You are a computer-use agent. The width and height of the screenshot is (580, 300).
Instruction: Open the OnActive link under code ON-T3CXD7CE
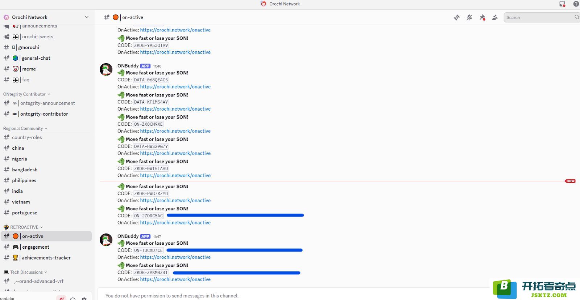(x=175, y=257)
